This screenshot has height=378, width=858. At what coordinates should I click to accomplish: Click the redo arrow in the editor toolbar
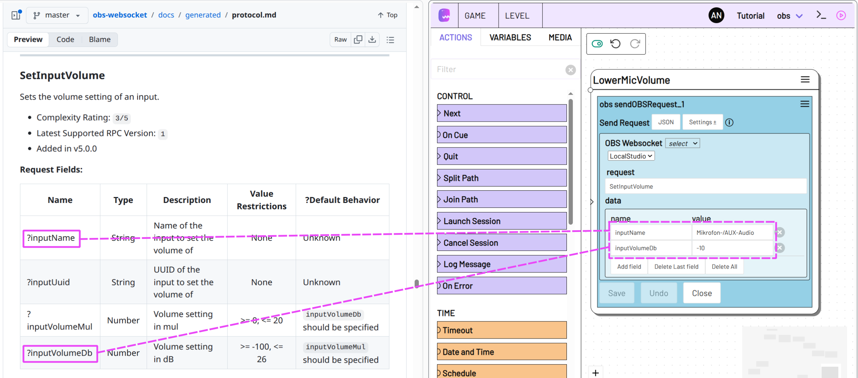point(635,44)
